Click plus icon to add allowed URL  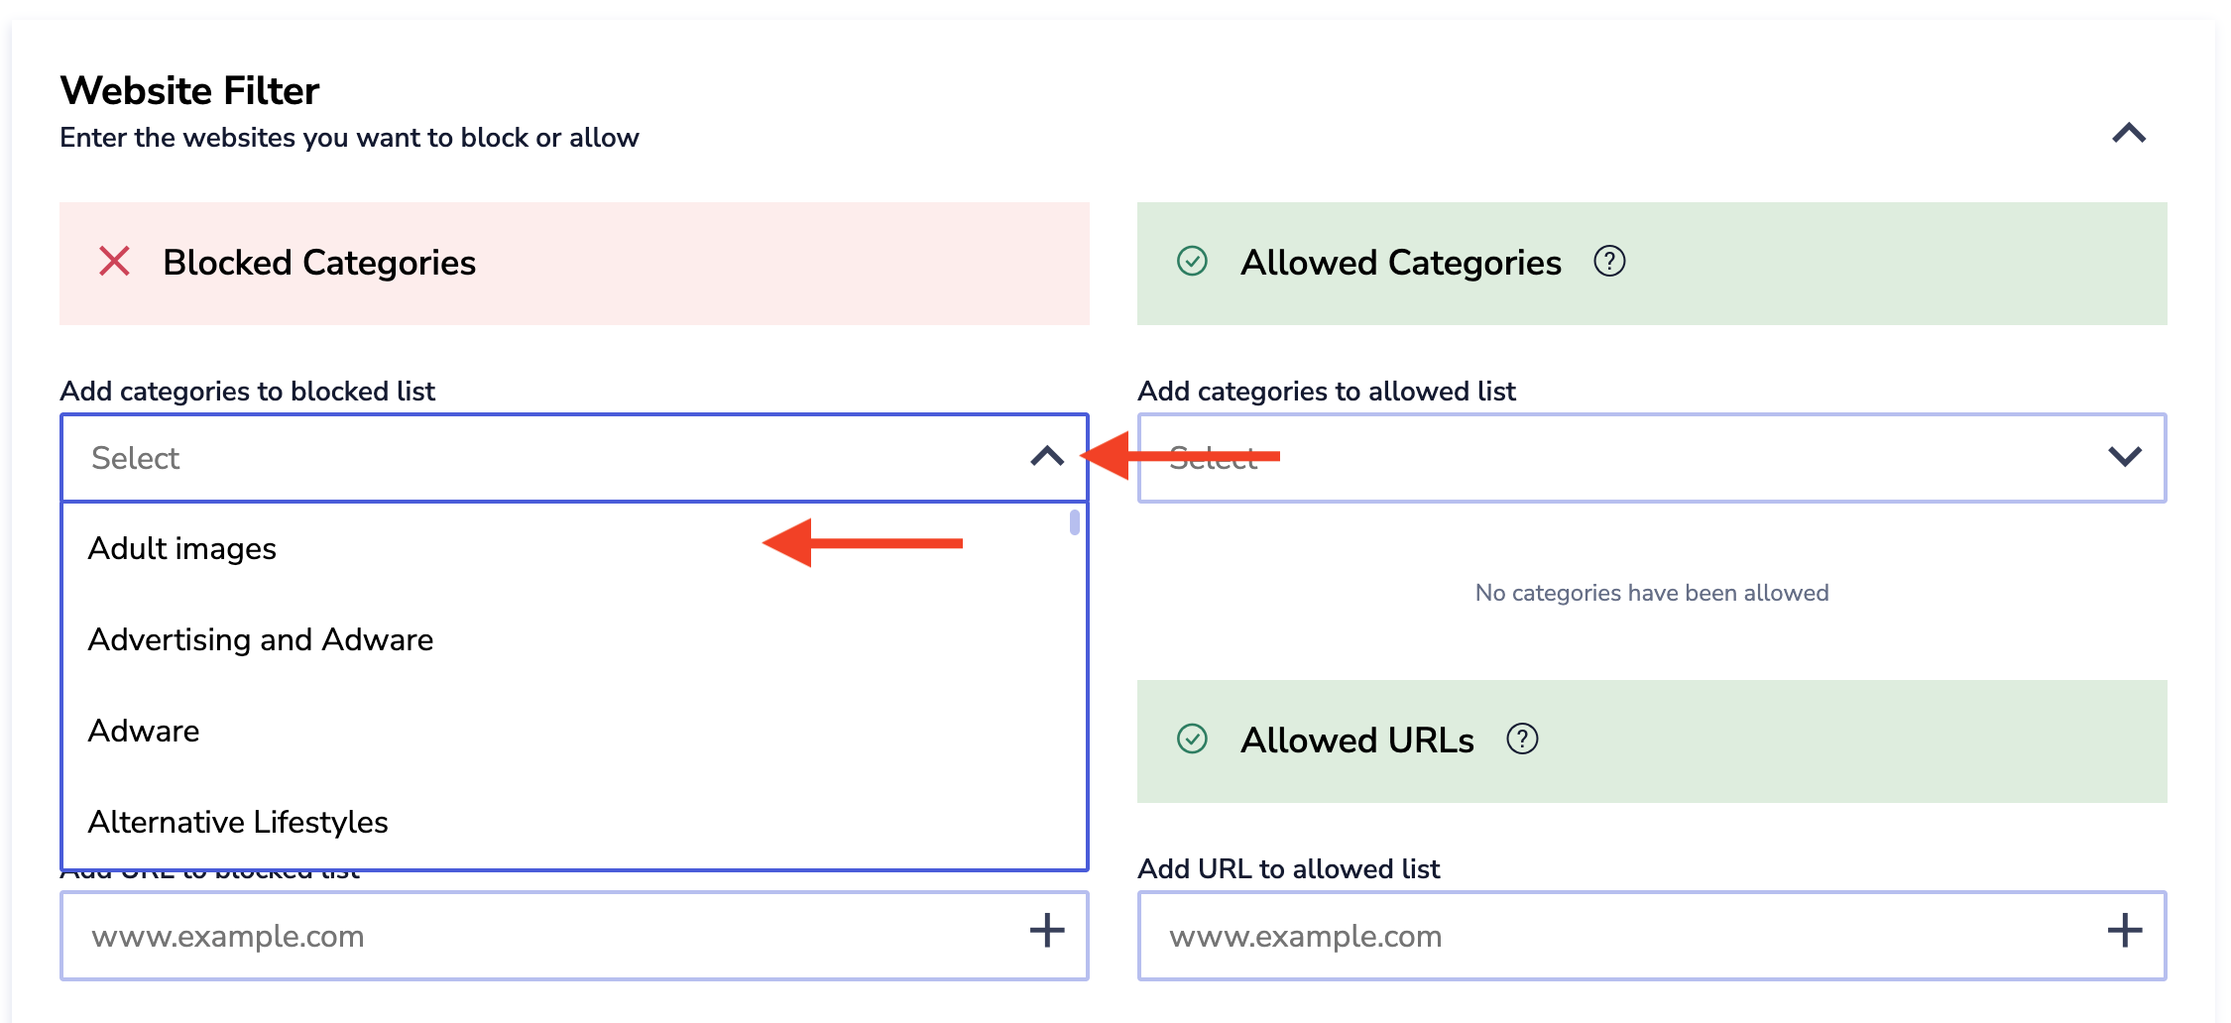point(2124,931)
